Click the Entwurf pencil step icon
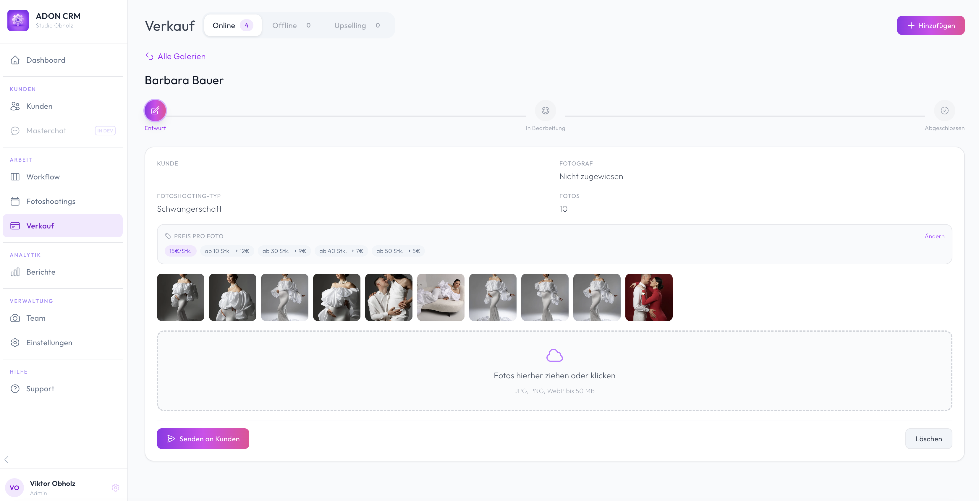 coord(155,111)
